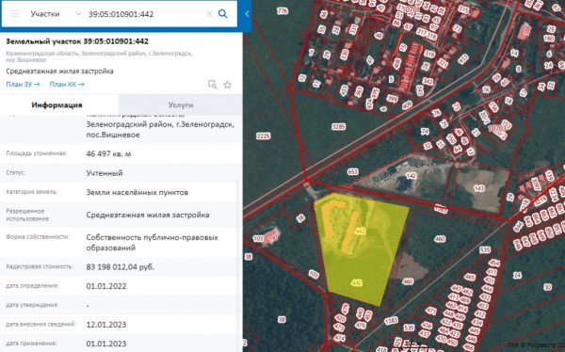The width and height of the screenshot is (565, 352).
Task: Open the План КК link
Action: [67, 85]
